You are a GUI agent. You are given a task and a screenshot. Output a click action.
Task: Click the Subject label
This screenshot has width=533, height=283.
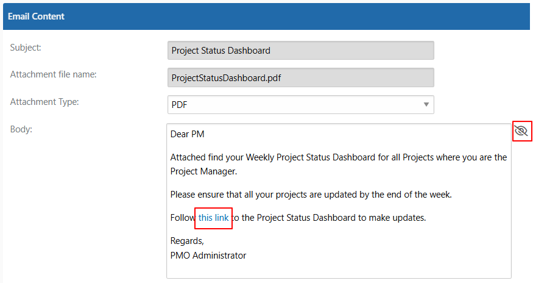[x=26, y=48]
